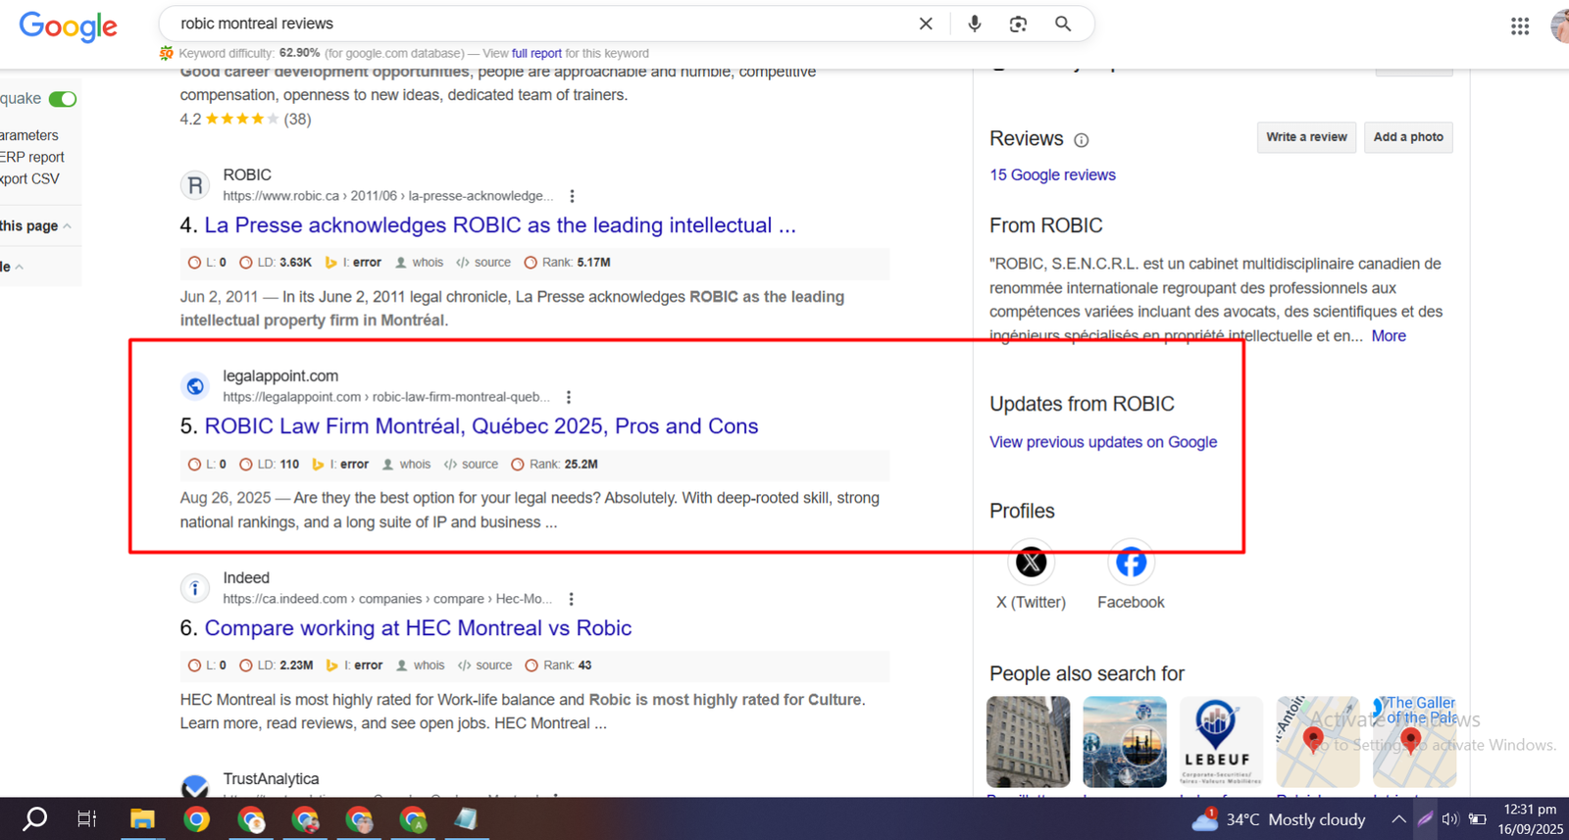1569x840 pixels.
Task: Click the search by image camera icon
Action: pyautogui.click(x=1018, y=24)
